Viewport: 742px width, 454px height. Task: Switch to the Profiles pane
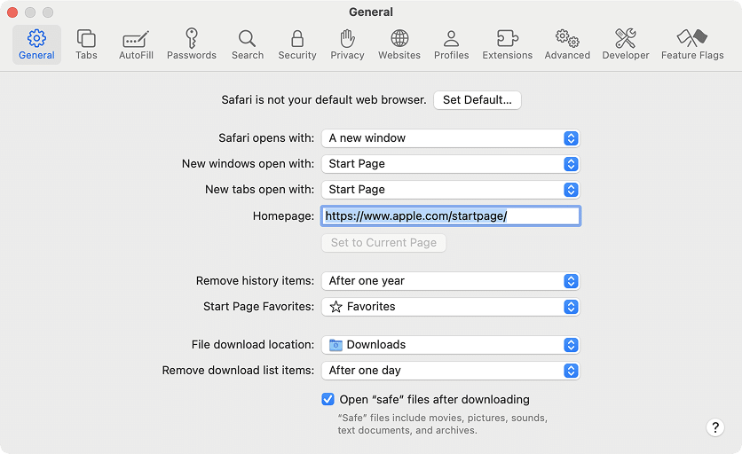(452, 45)
